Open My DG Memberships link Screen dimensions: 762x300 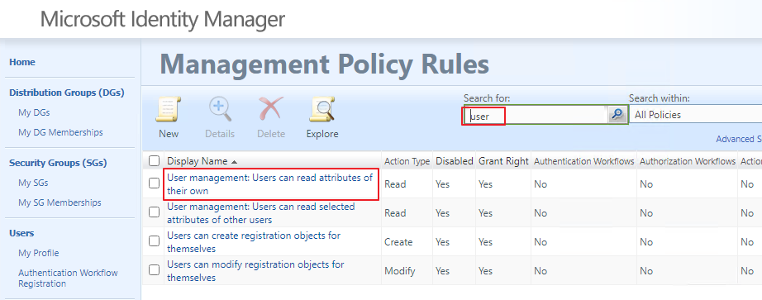pyautogui.click(x=60, y=132)
